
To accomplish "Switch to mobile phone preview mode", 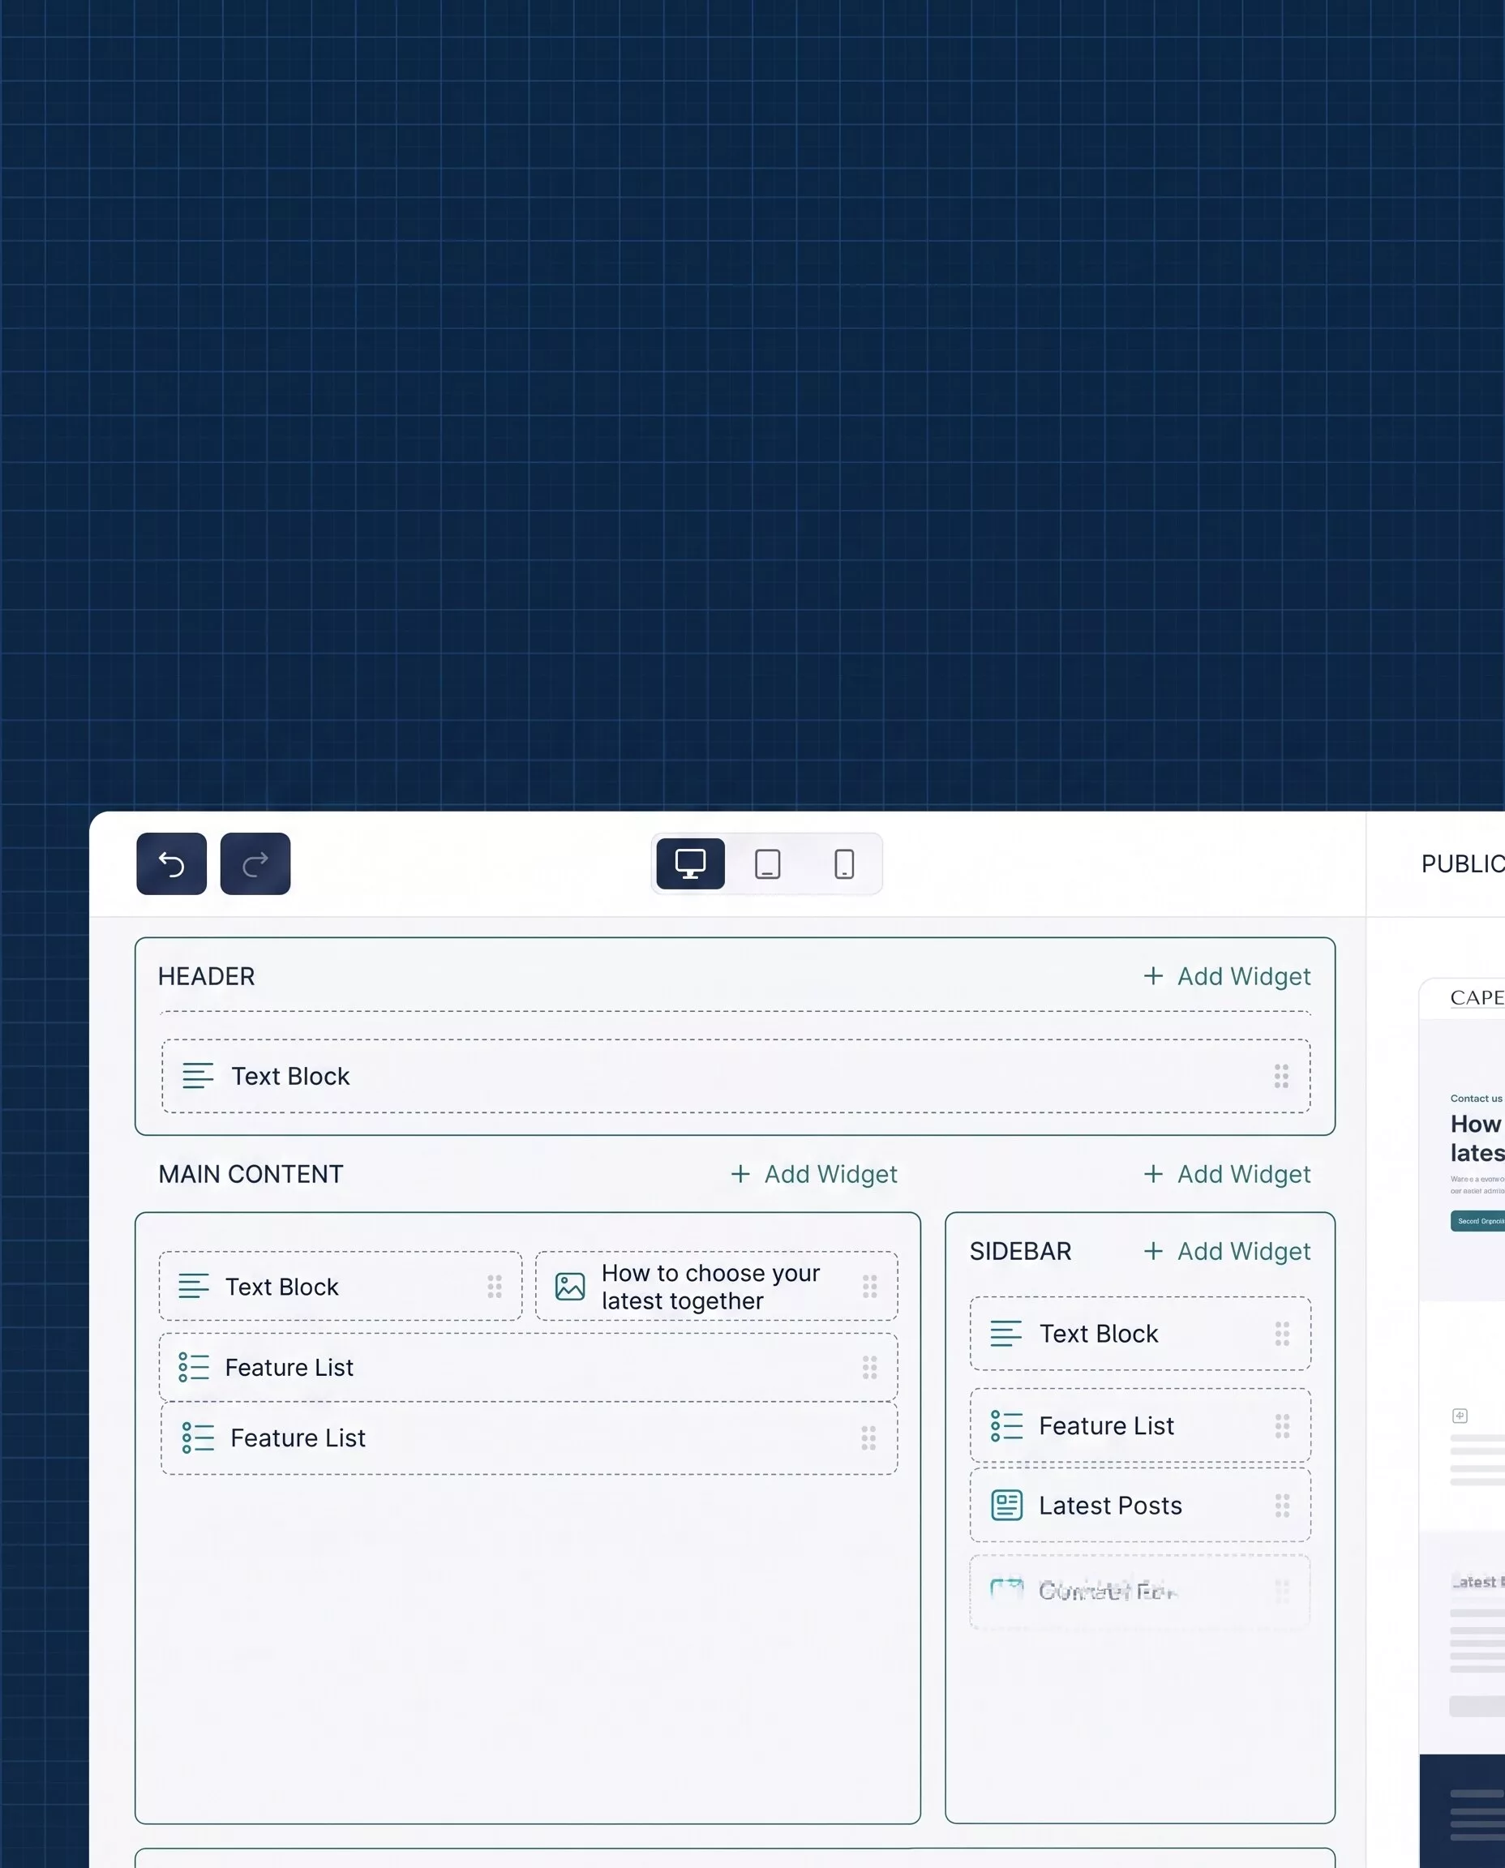I will tap(843, 863).
